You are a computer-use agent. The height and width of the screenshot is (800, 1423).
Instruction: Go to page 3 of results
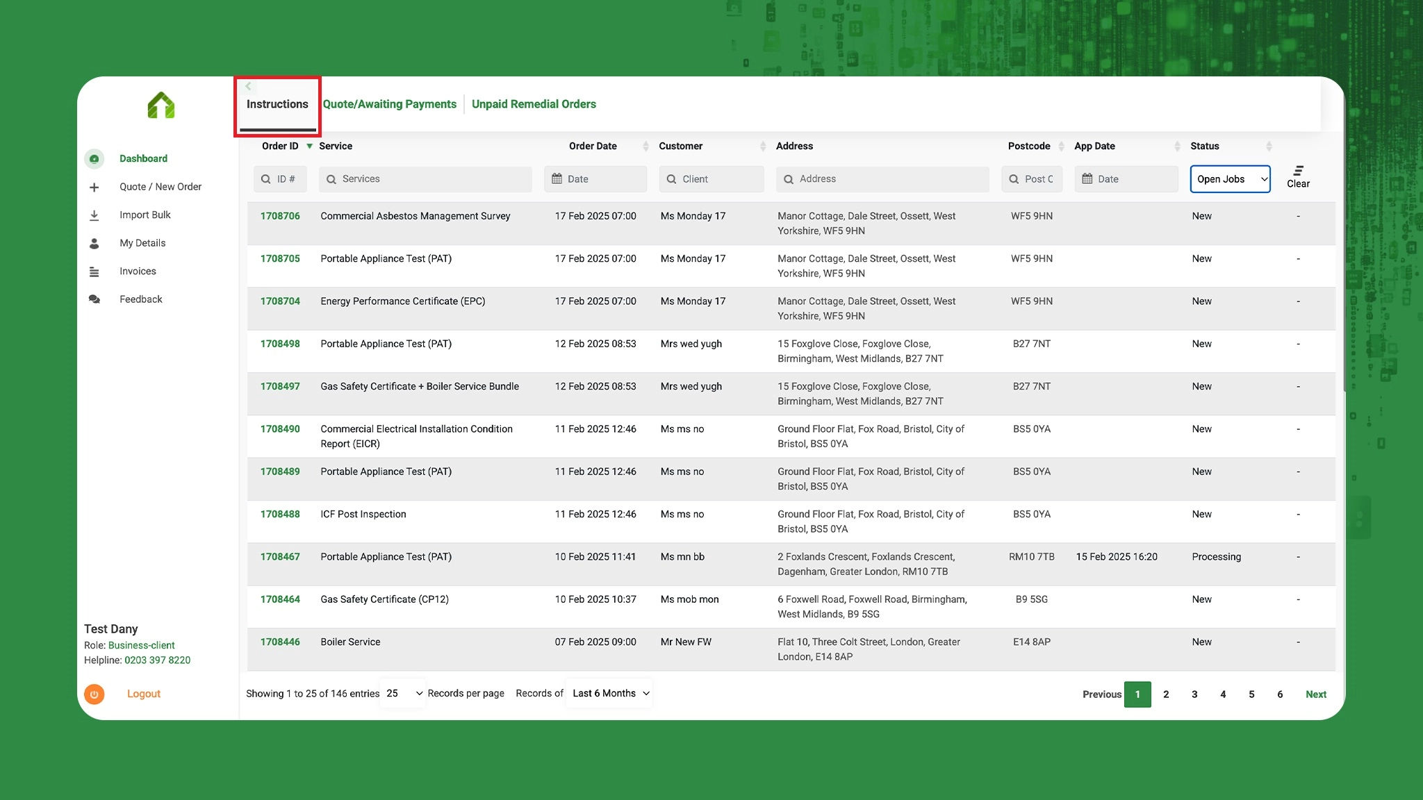pos(1194,694)
